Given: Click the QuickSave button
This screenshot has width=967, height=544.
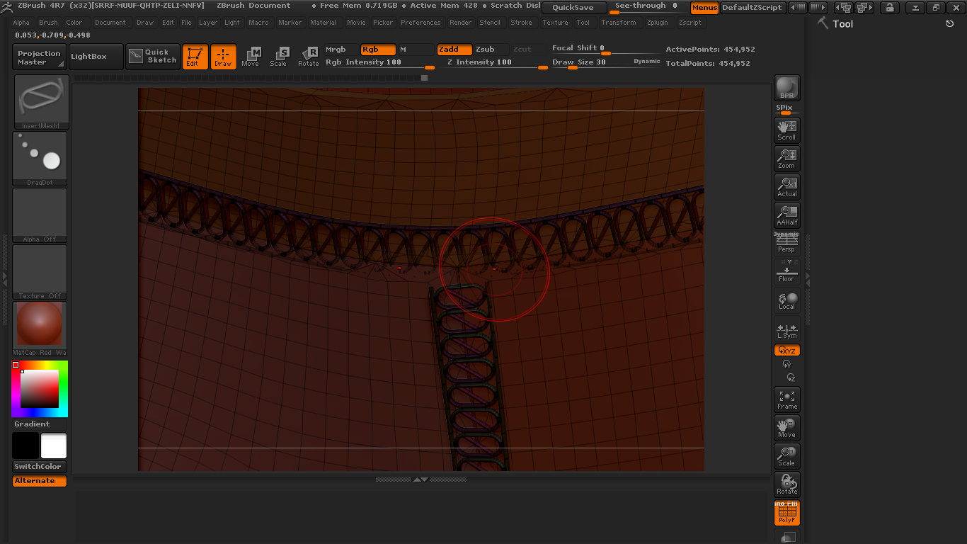Looking at the screenshot, I should (574, 8).
